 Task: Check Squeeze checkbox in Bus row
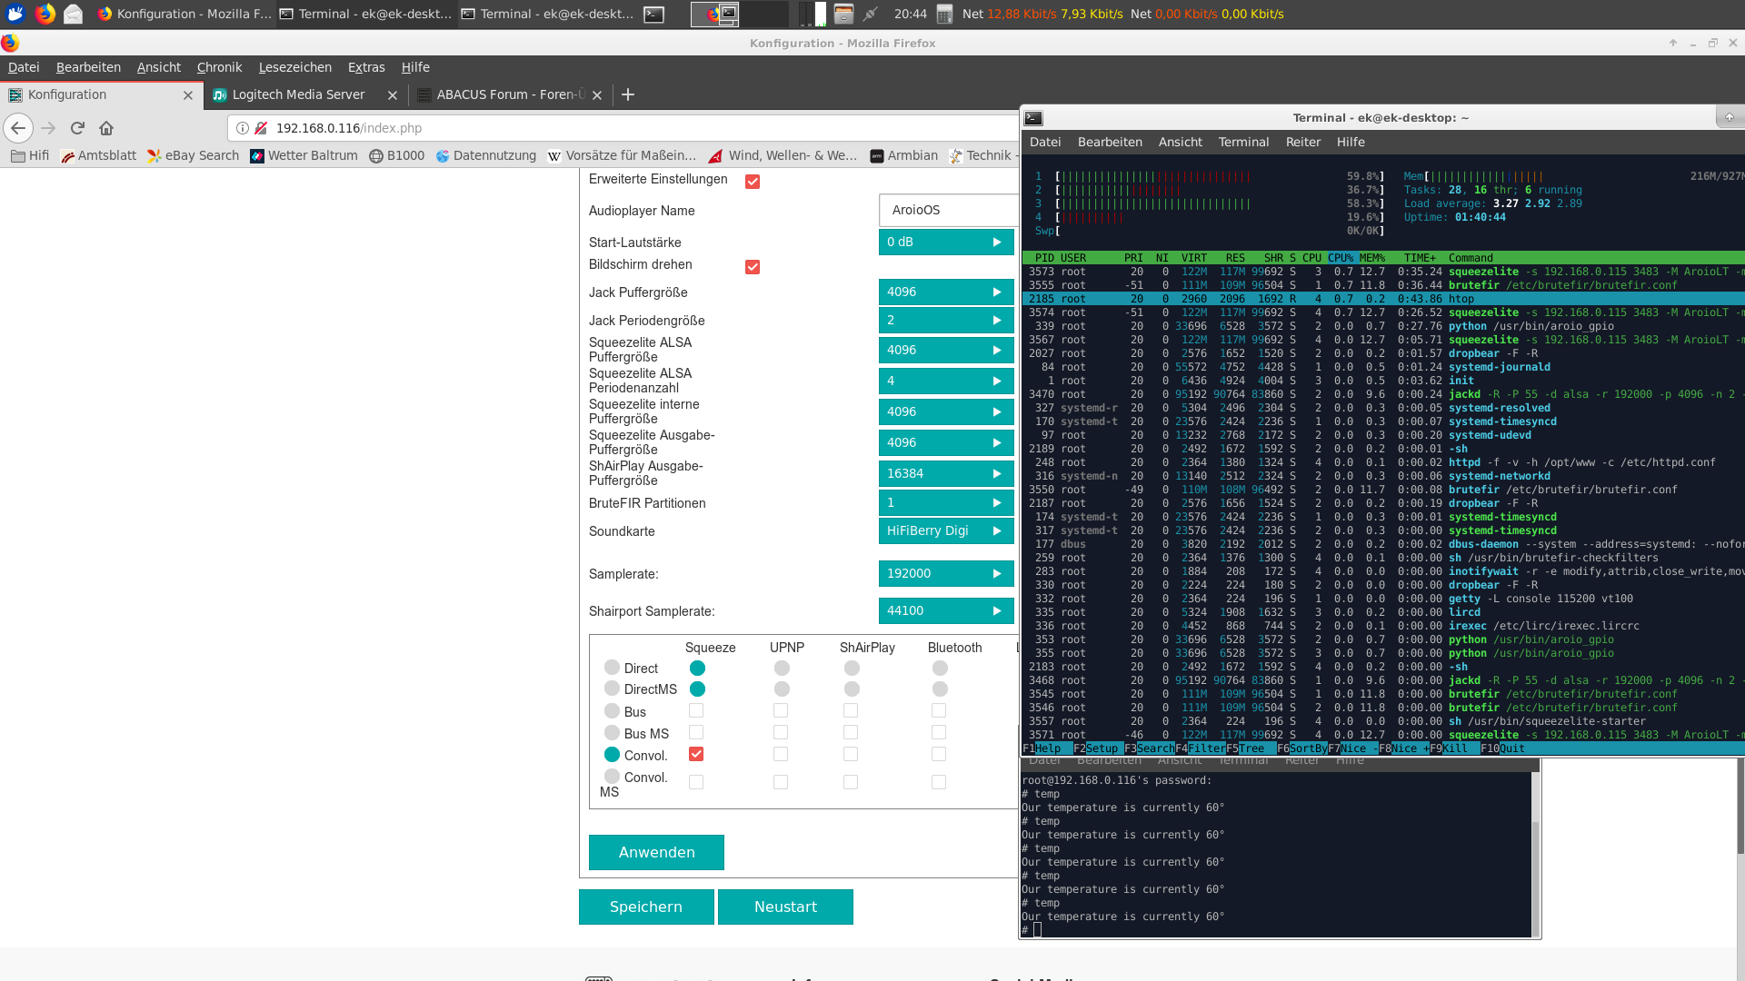[x=696, y=710]
